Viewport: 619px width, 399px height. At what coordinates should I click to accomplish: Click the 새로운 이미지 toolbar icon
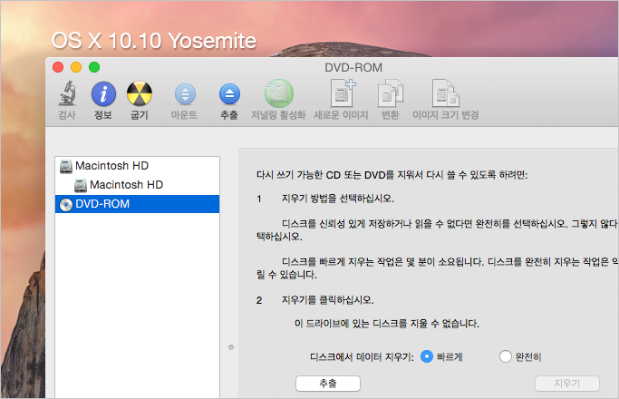pyautogui.click(x=343, y=92)
